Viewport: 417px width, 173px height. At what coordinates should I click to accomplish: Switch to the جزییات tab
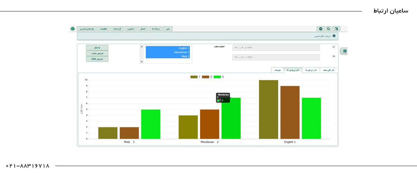(x=277, y=70)
